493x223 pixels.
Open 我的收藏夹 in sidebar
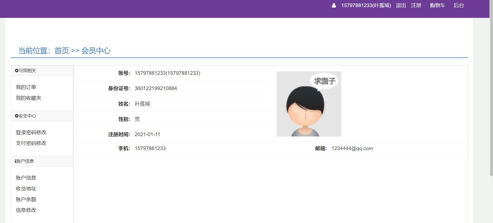point(28,98)
